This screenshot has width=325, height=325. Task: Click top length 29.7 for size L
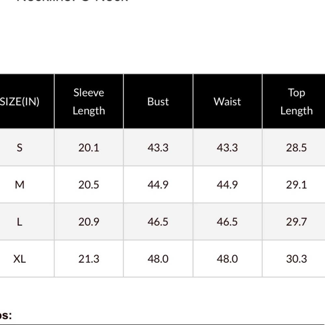click(296, 222)
